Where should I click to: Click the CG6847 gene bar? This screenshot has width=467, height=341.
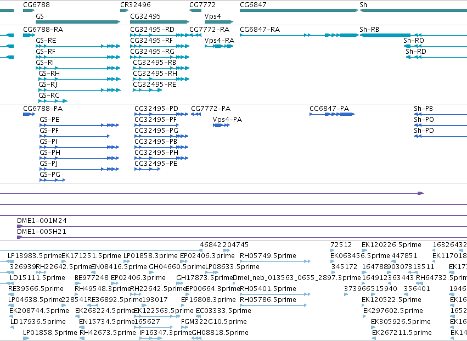click(299, 10)
